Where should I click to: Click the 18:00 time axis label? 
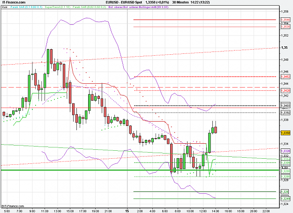[x=241, y=211]
